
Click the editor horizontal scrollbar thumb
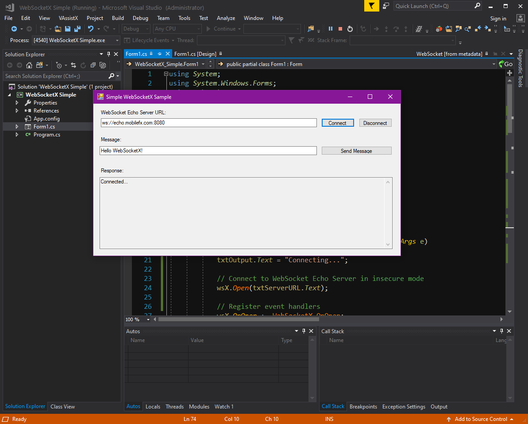pyautogui.click(x=239, y=319)
